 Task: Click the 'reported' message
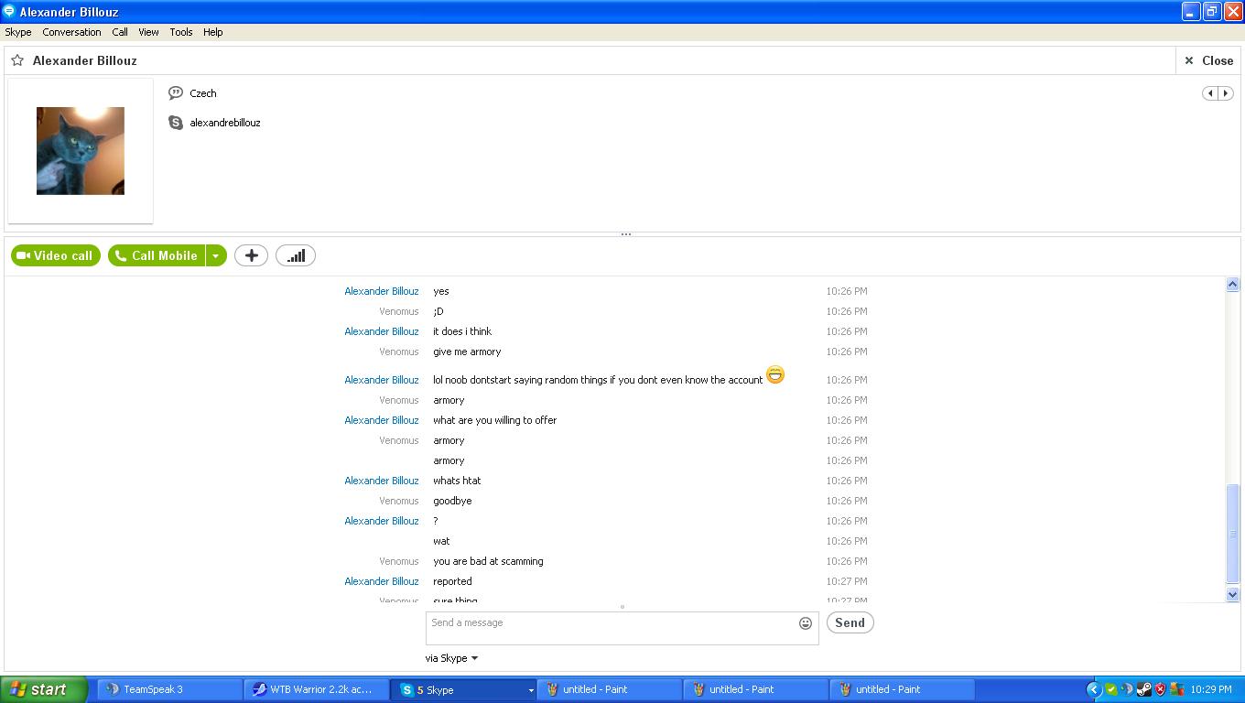tap(452, 581)
